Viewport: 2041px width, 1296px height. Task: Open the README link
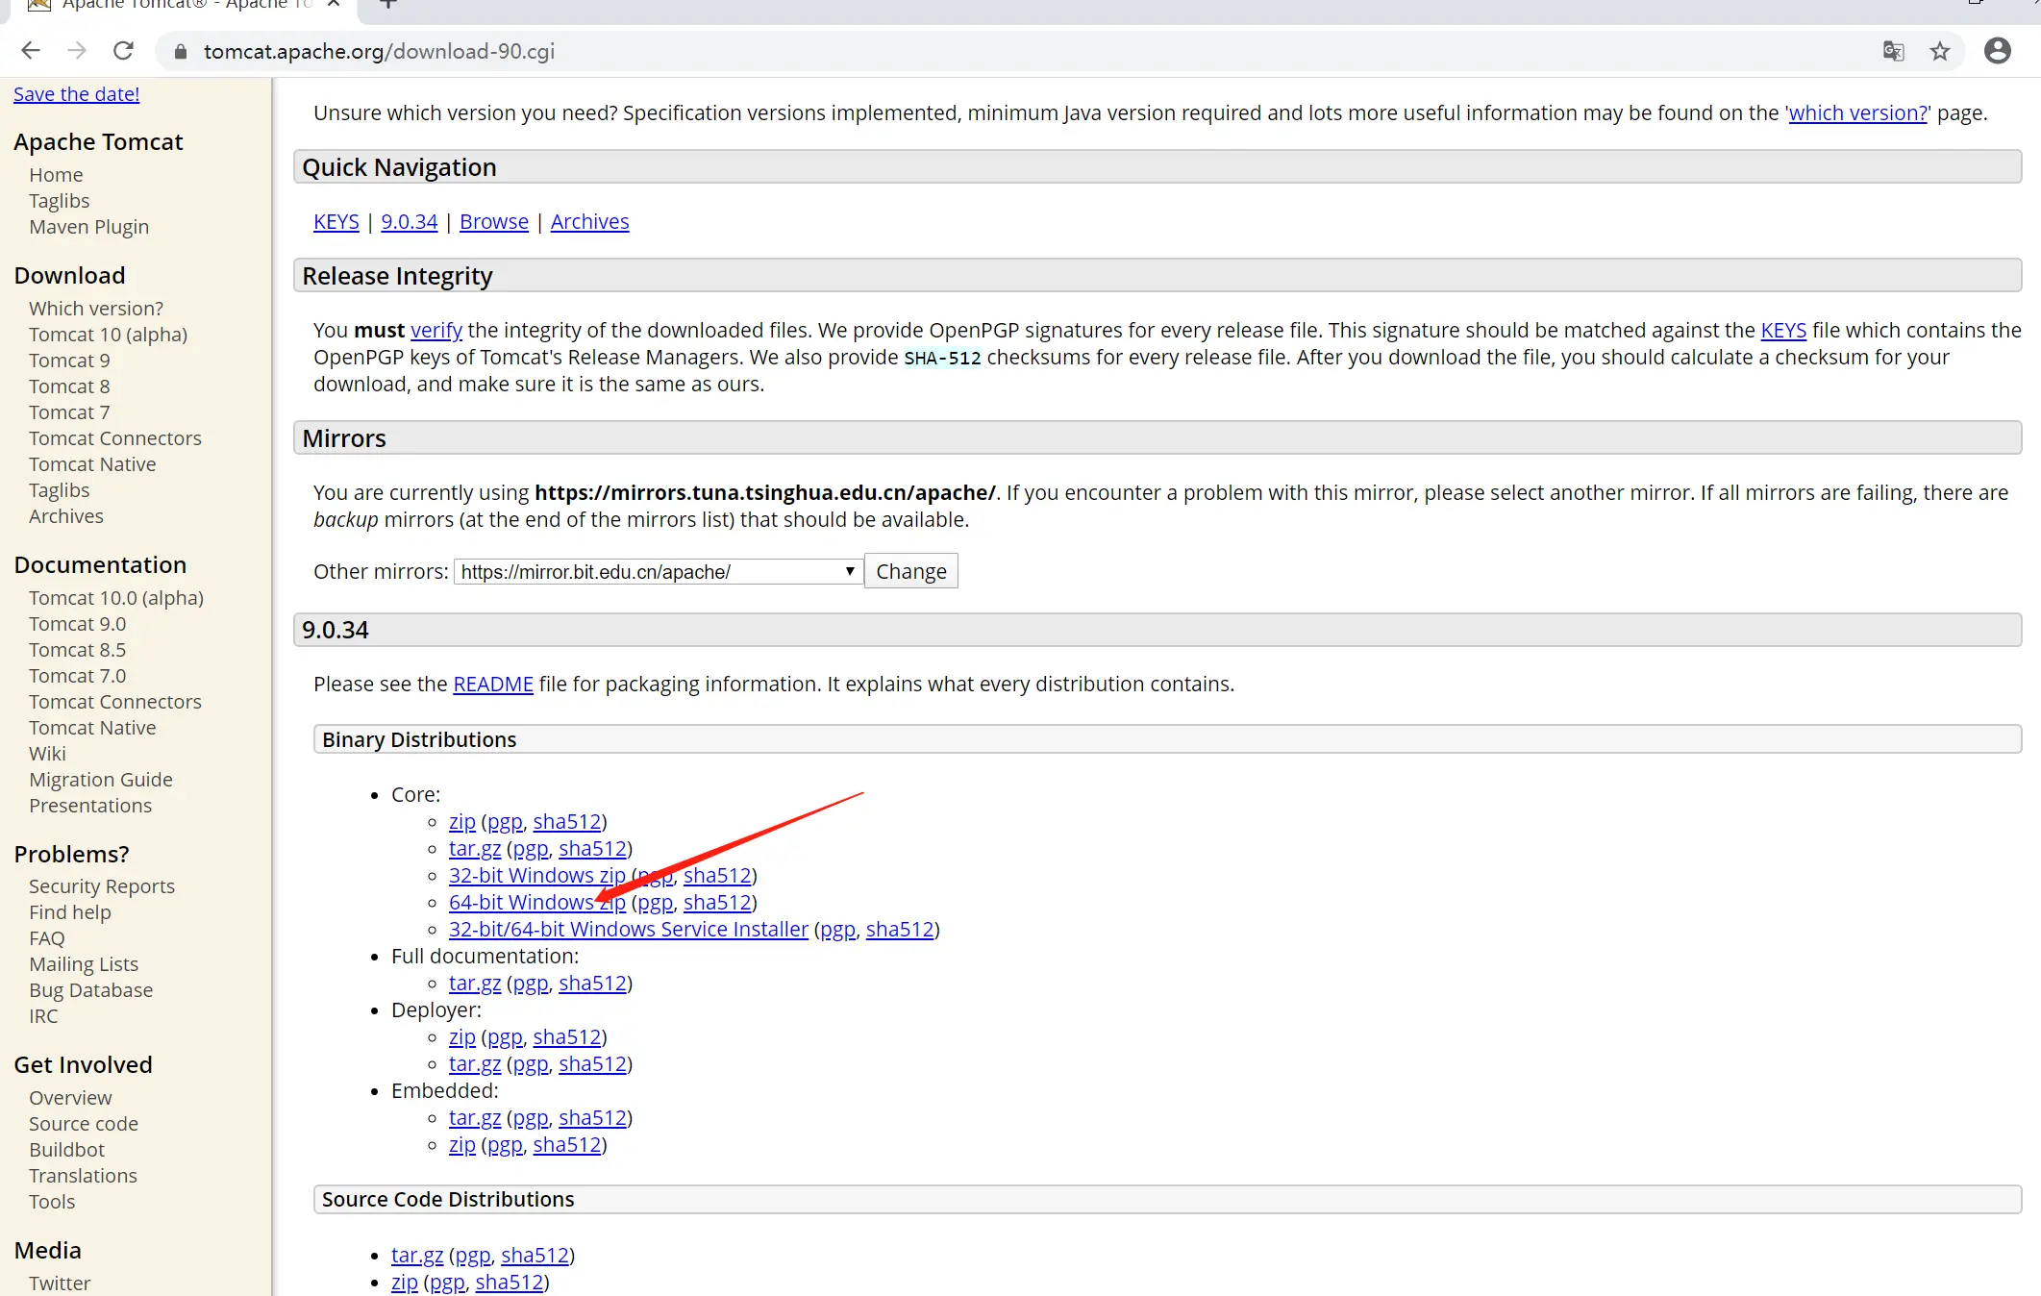[x=492, y=685]
